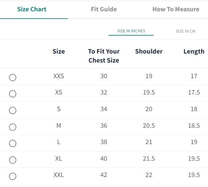This screenshot has width=208, height=187.
Task: Click length value 17.5 in XS row
Action: coord(194,93)
